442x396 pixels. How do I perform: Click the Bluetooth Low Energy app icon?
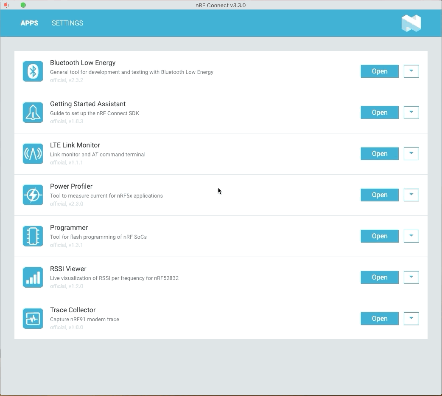coord(33,71)
